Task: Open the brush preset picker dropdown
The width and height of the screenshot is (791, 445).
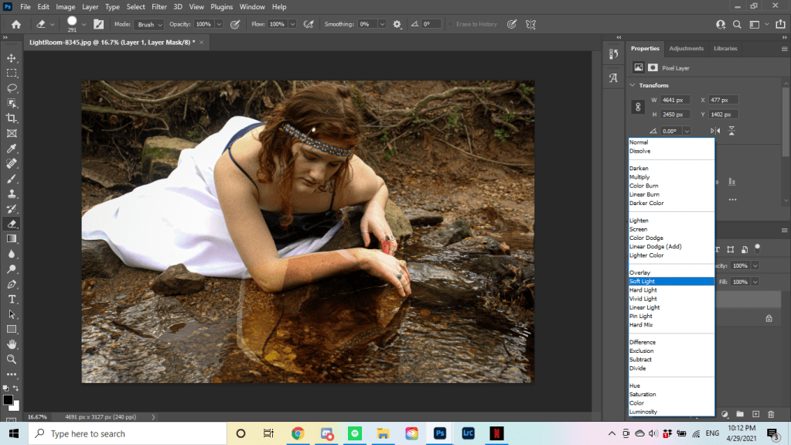Action: pyautogui.click(x=84, y=25)
